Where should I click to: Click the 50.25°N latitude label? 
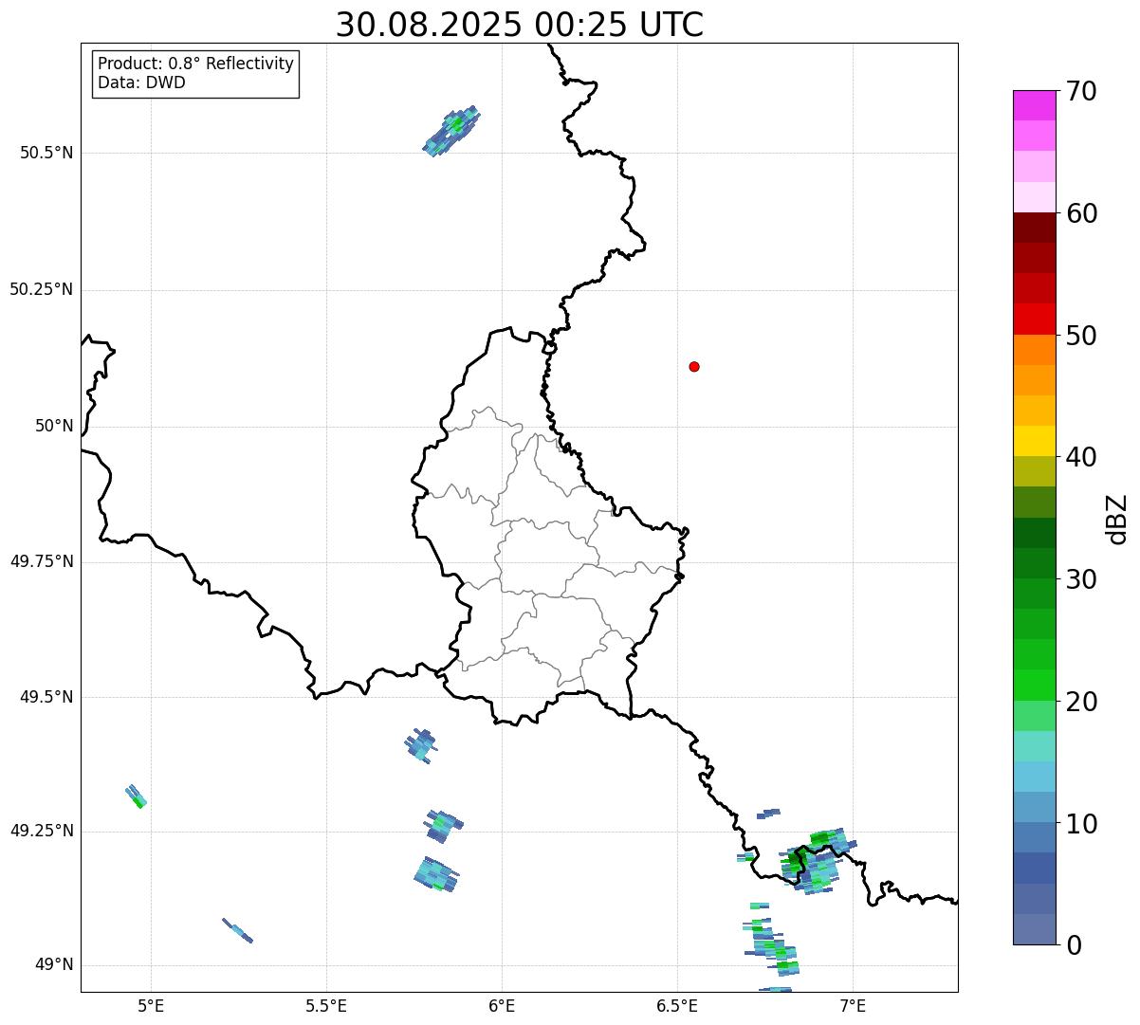point(41,289)
